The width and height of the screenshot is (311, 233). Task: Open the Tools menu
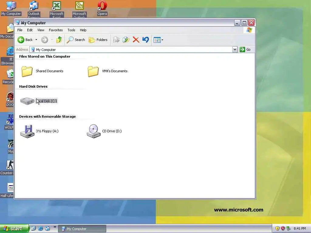(71, 30)
